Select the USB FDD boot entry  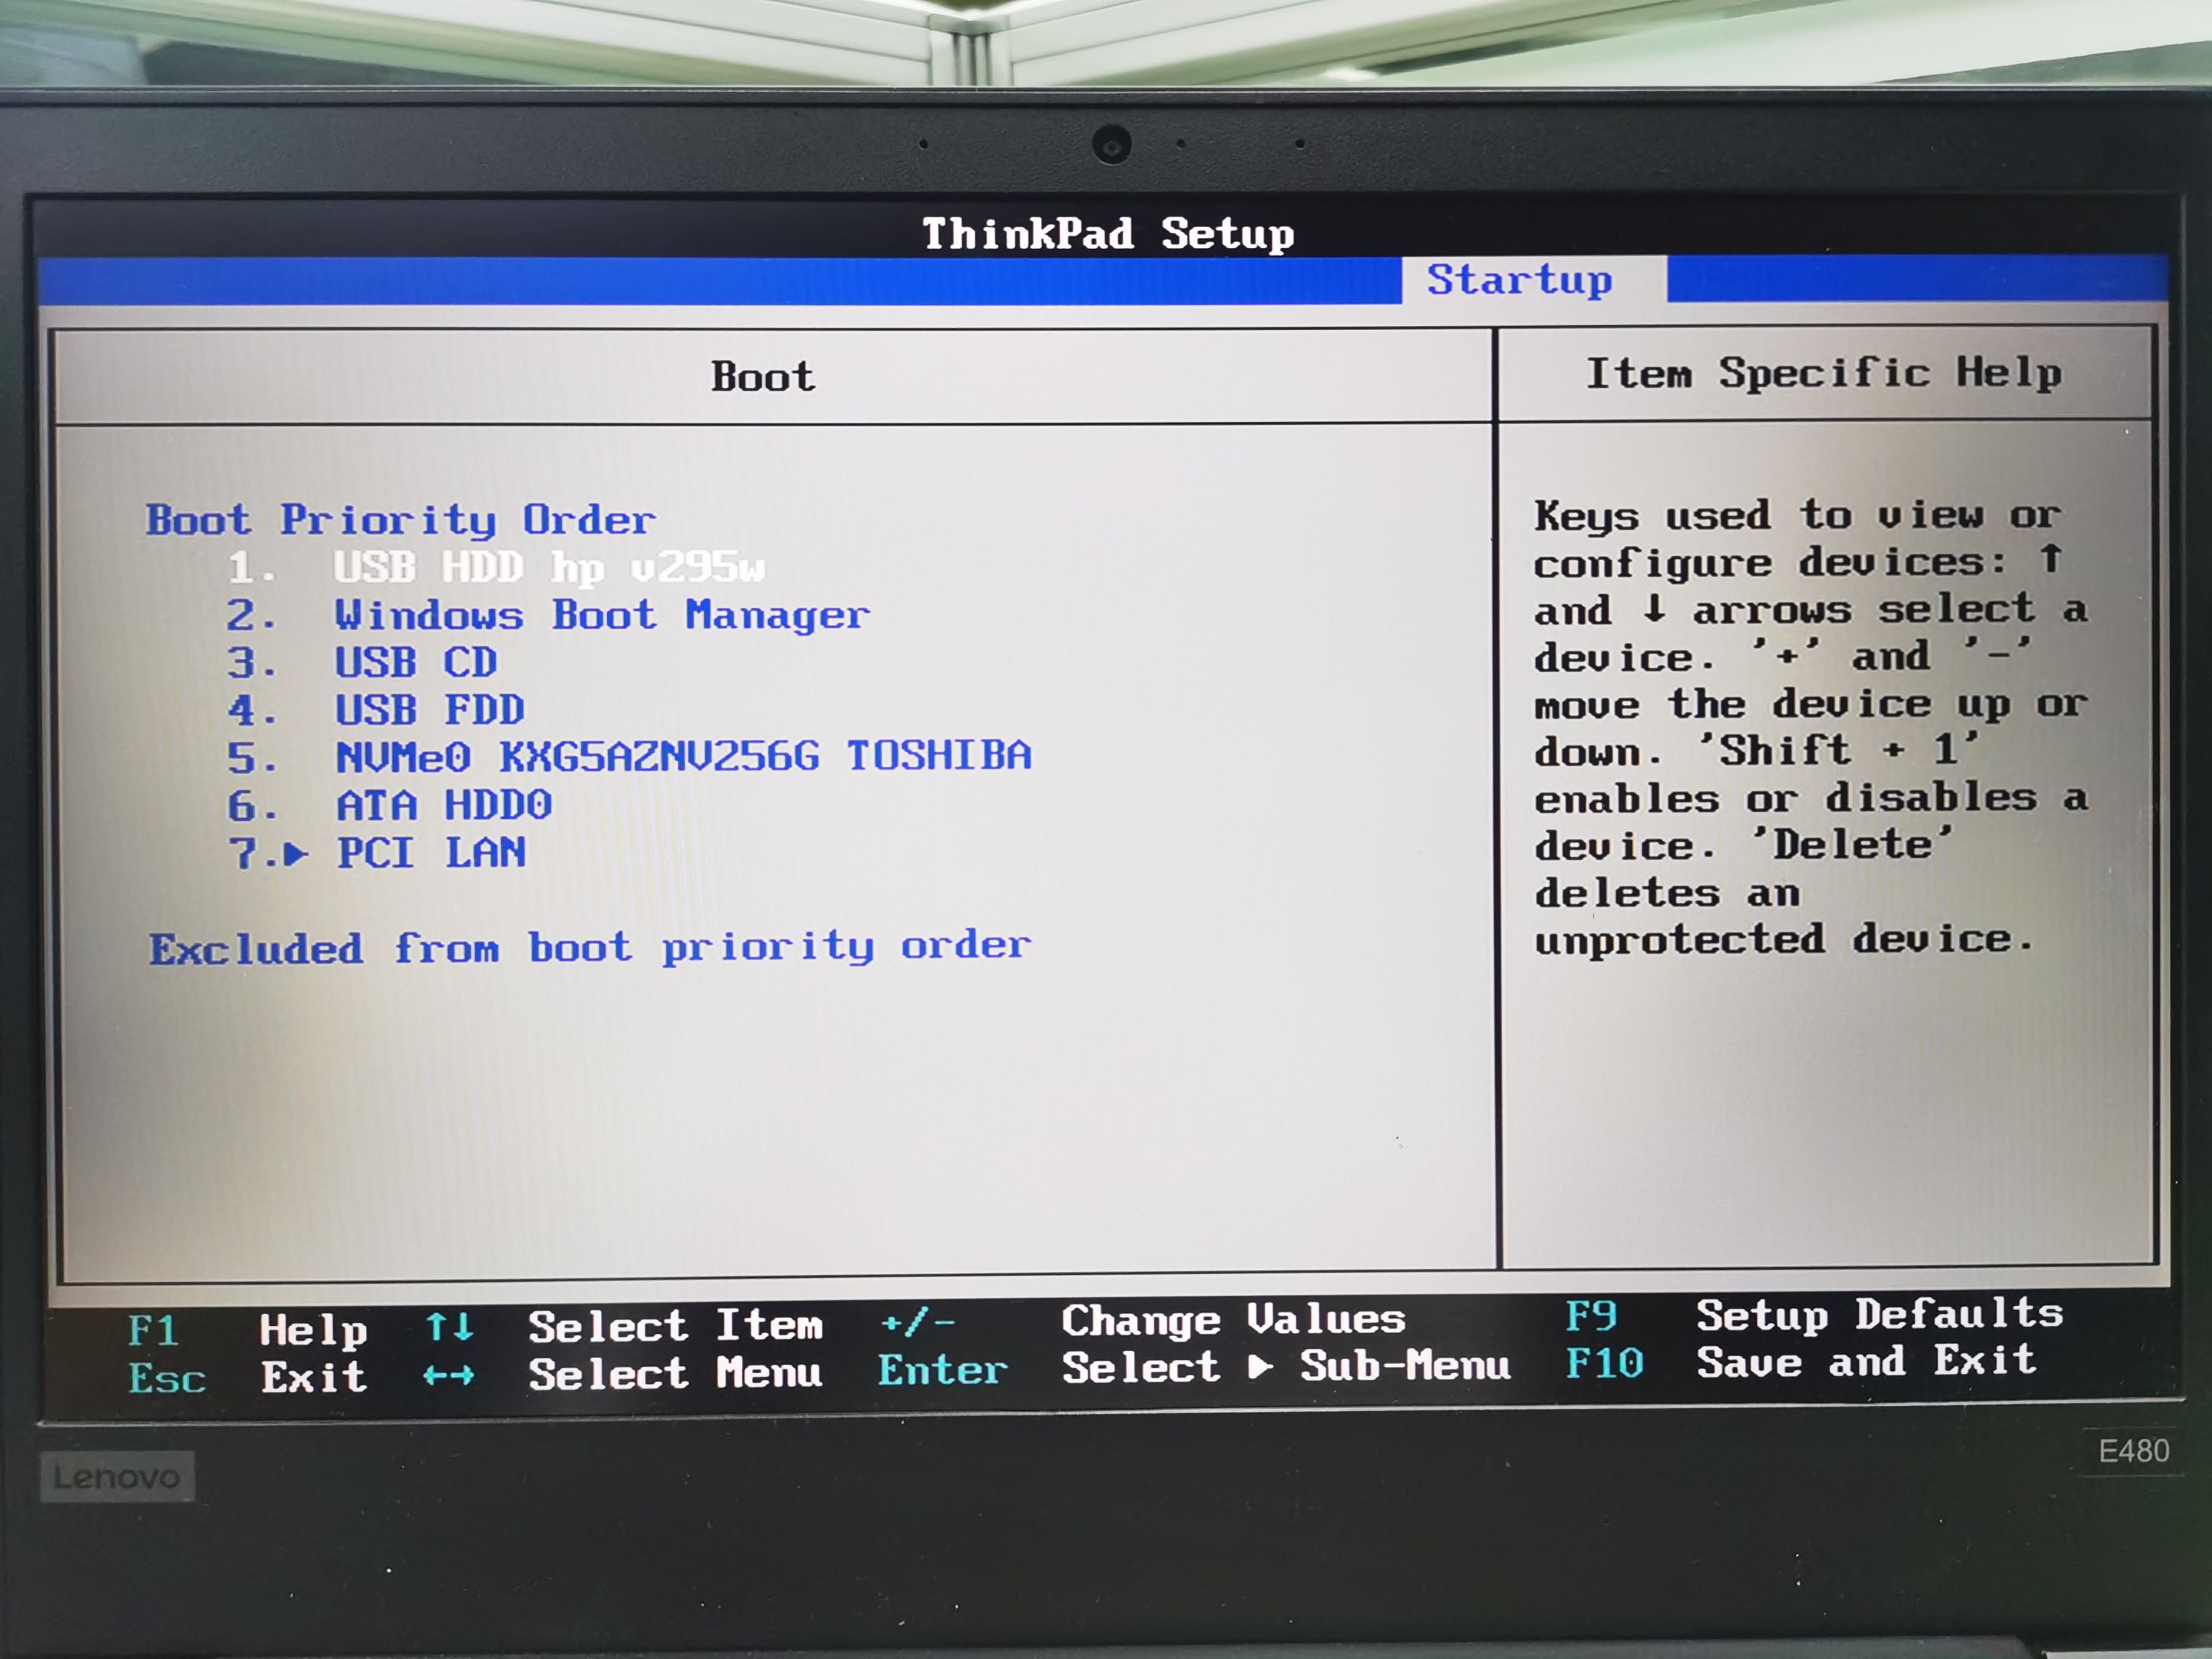430,710
